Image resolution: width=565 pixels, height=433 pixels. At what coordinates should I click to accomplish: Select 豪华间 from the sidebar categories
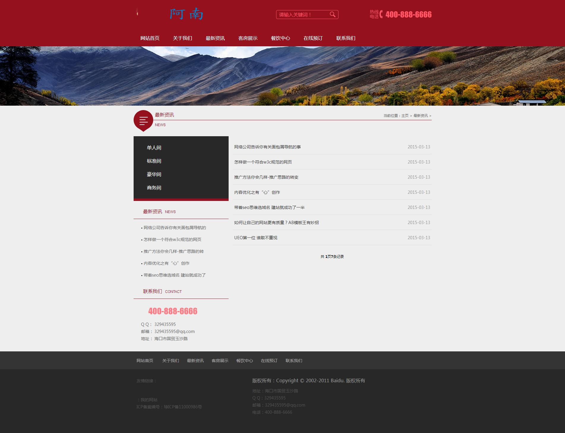[154, 175]
